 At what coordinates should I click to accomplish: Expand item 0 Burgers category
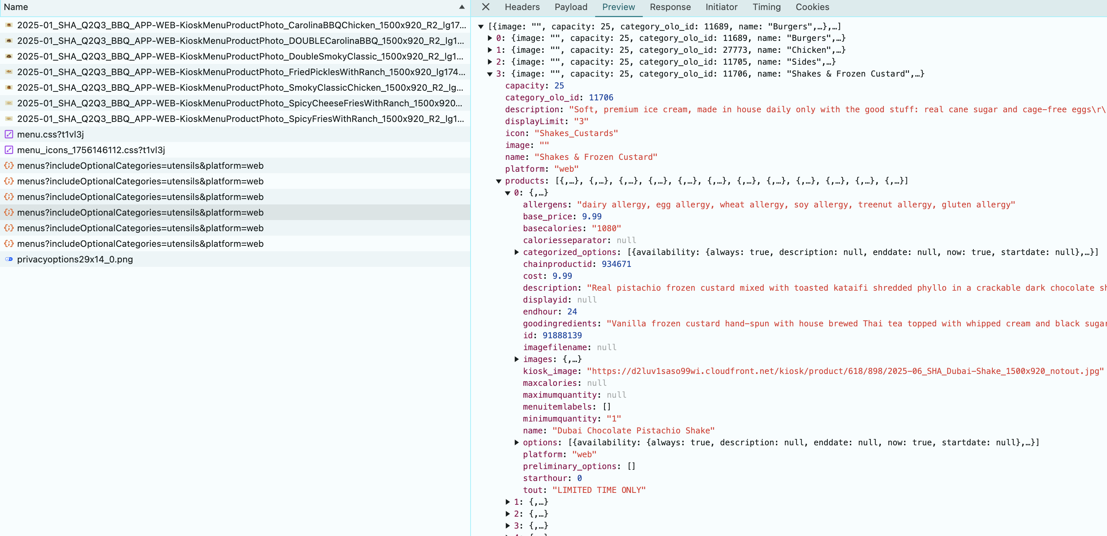490,38
